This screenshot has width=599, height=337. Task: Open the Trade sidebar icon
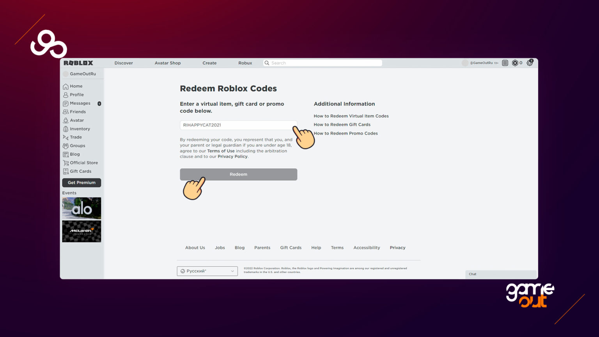click(x=66, y=137)
